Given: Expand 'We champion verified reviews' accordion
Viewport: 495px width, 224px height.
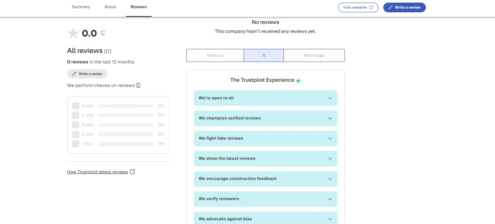Looking at the screenshot, I should point(266,118).
